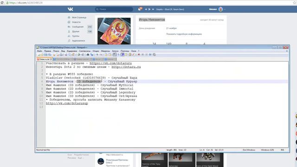Toggle the Indent Guide button in Notepad++ toolbar
The image size is (297, 167).
pos(123,55)
